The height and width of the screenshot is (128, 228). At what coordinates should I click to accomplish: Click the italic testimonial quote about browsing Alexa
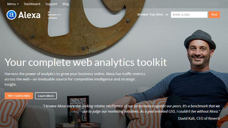point(131,109)
